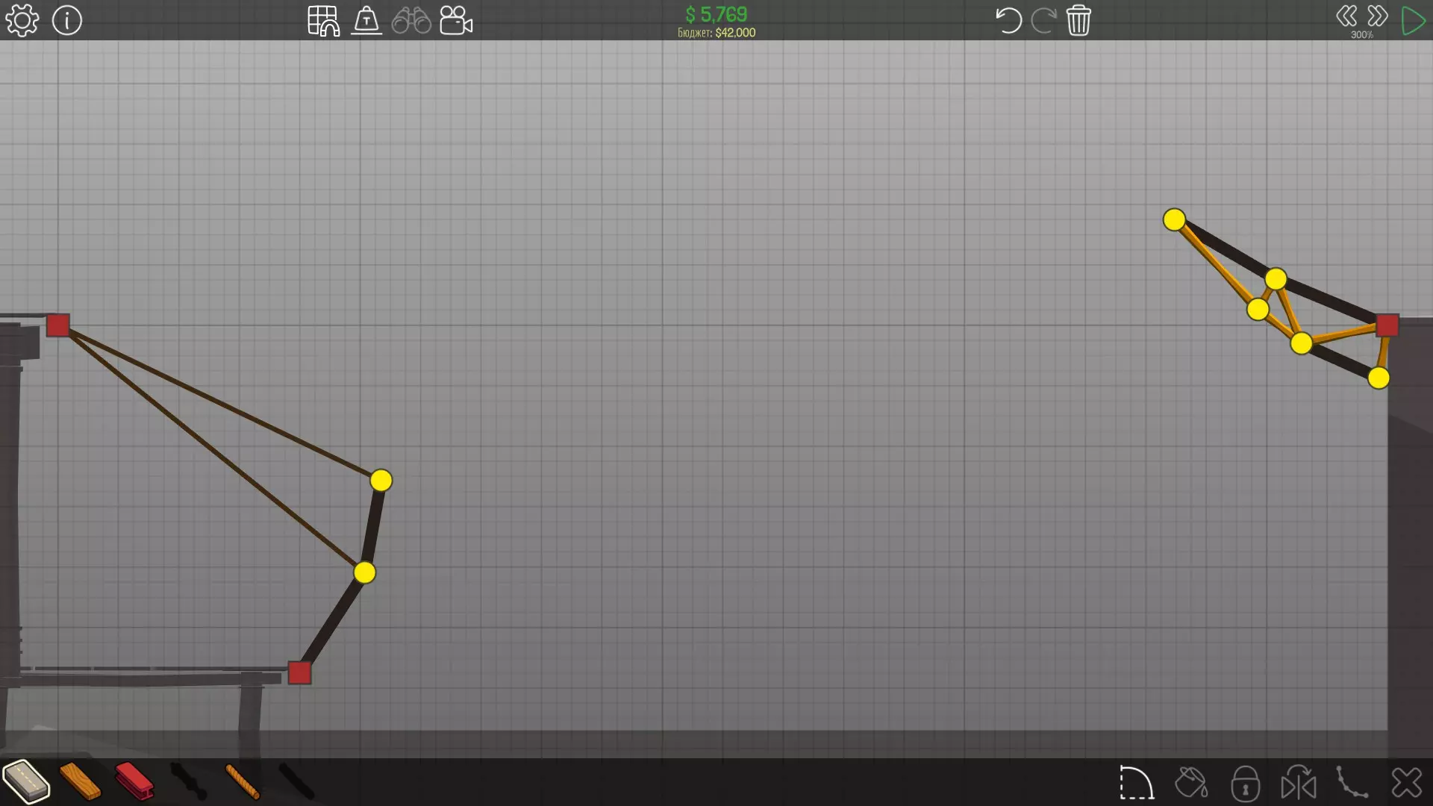
Task: Click the binoculars view icon
Action: [x=411, y=21]
